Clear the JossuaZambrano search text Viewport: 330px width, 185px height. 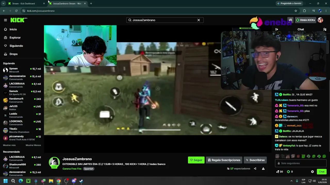click(x=199, y=20)
